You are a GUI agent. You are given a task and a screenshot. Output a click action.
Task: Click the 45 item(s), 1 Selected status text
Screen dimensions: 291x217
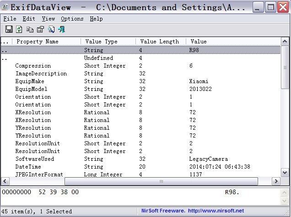[37, 211]
